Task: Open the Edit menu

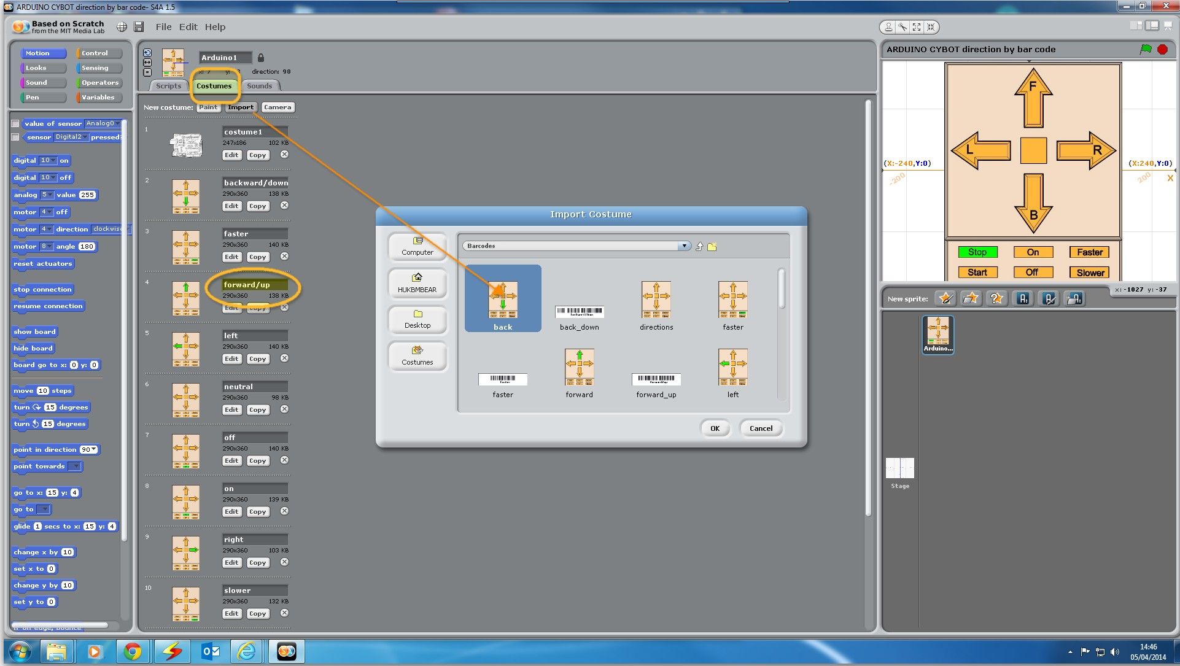Action: [188, 27]
